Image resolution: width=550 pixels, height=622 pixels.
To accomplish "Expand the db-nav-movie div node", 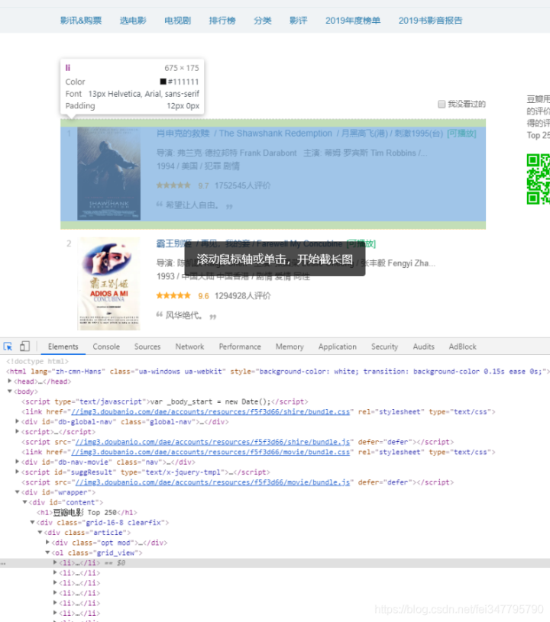I will (17, 462).
